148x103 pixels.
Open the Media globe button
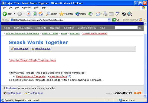point(81,14)
